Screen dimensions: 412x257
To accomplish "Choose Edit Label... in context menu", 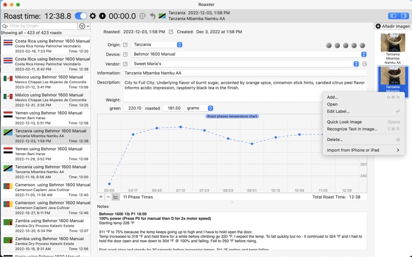I will (364, 112).
